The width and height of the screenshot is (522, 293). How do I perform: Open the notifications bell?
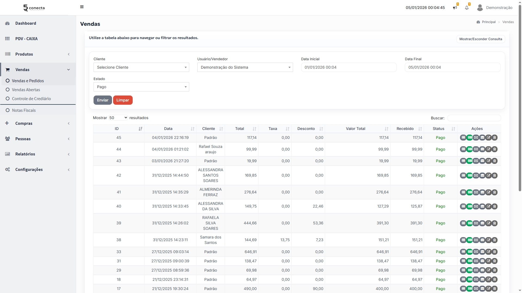tap(467, 8)
